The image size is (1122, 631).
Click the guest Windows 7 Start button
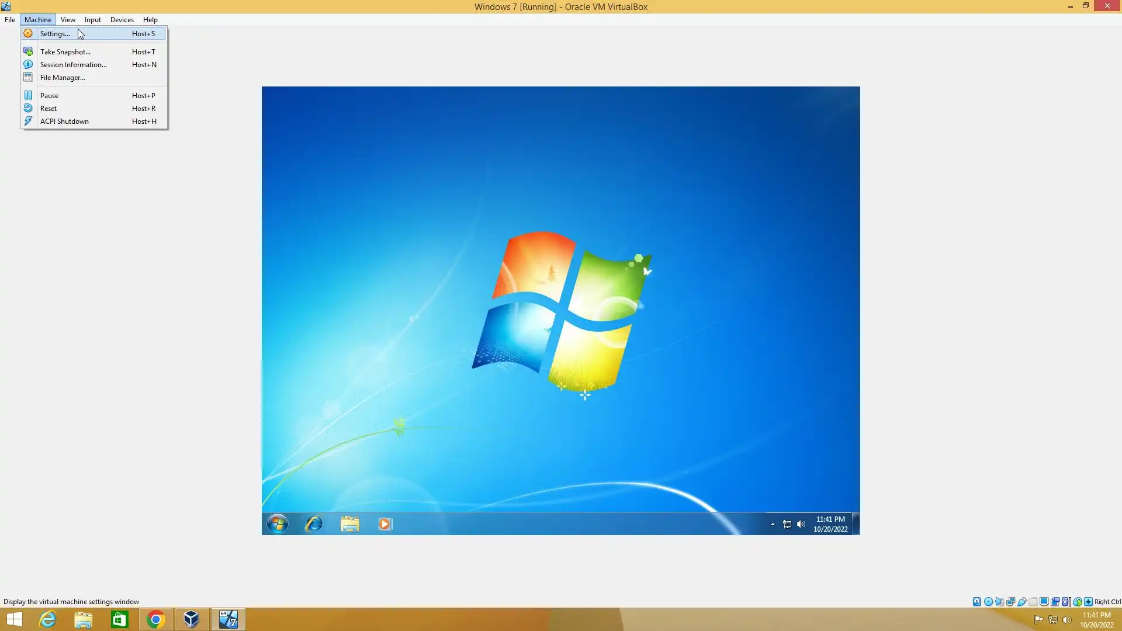[278, 524]
